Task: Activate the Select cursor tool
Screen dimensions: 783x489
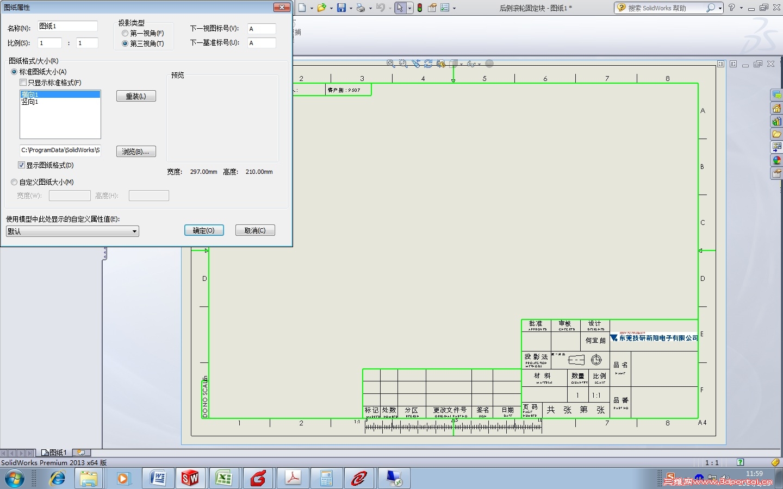Action: (400, 8)
